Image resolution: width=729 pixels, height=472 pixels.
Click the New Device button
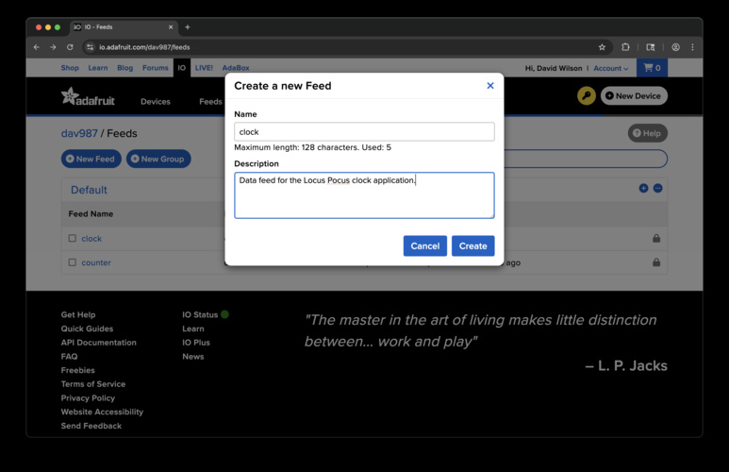coord(634,96)
